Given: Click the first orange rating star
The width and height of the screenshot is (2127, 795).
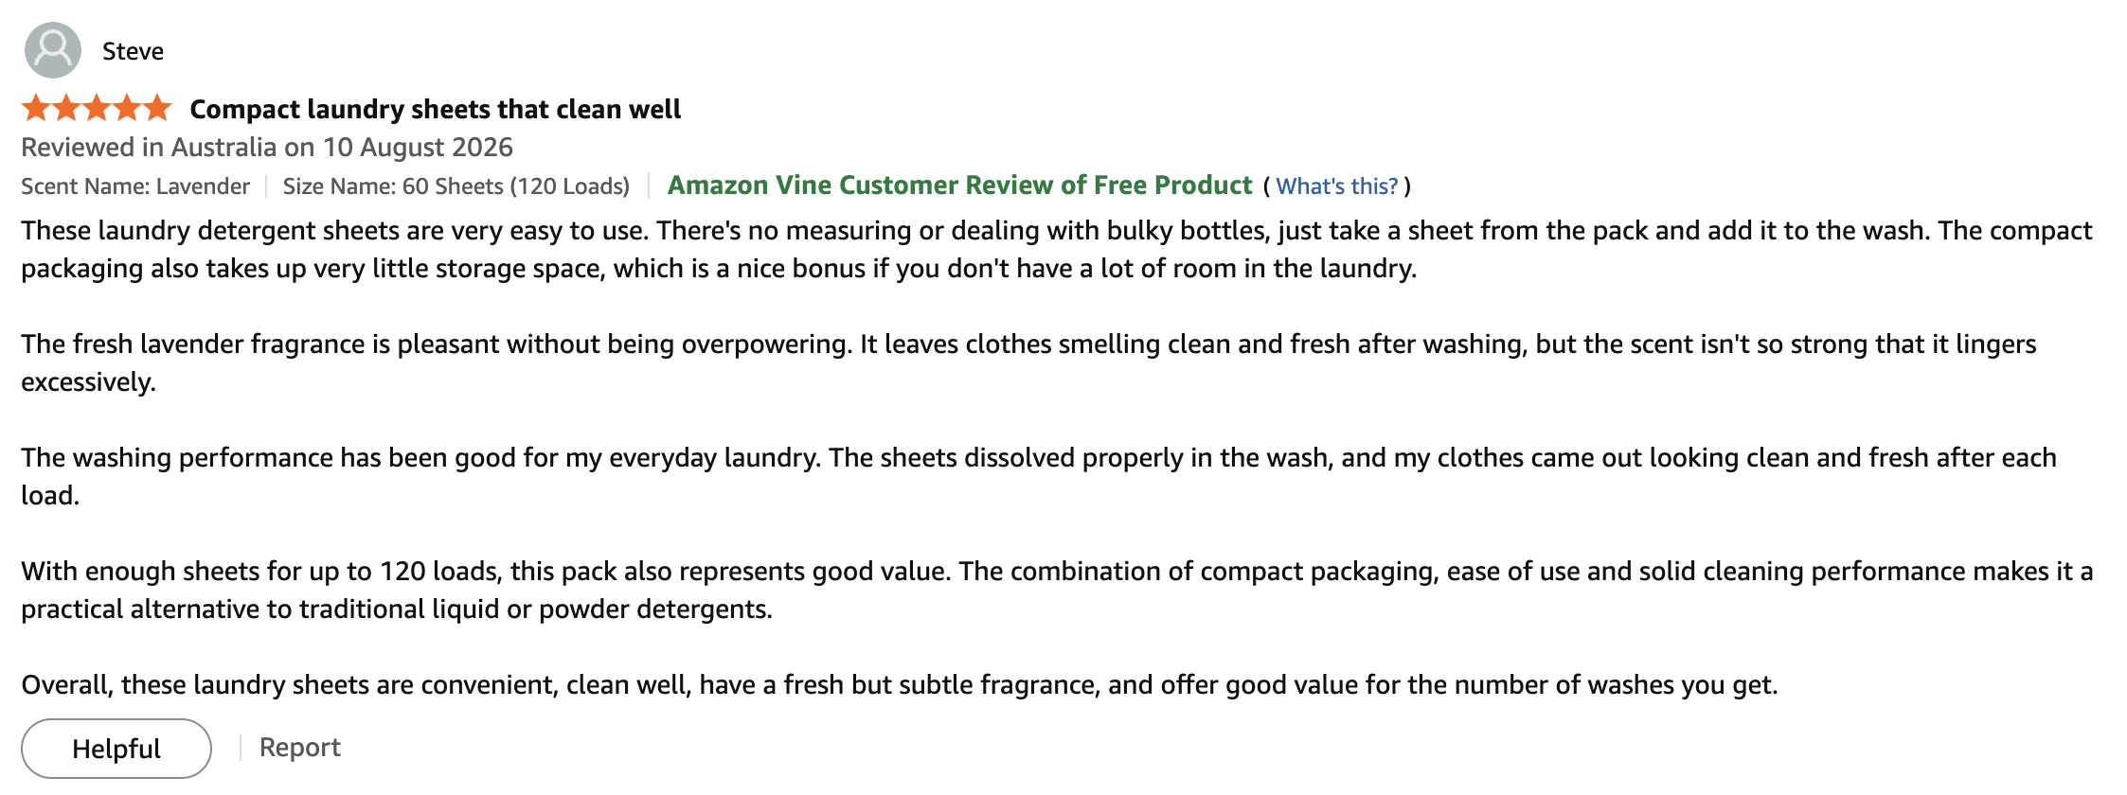Looking at the screenshot, I should [36, 108].
